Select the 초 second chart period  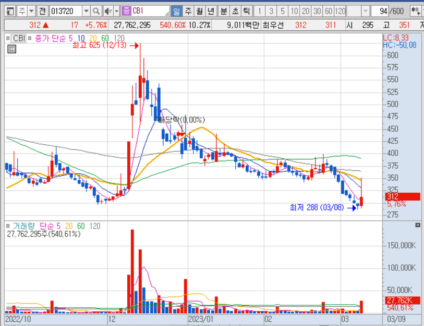[x=235, y=11]
